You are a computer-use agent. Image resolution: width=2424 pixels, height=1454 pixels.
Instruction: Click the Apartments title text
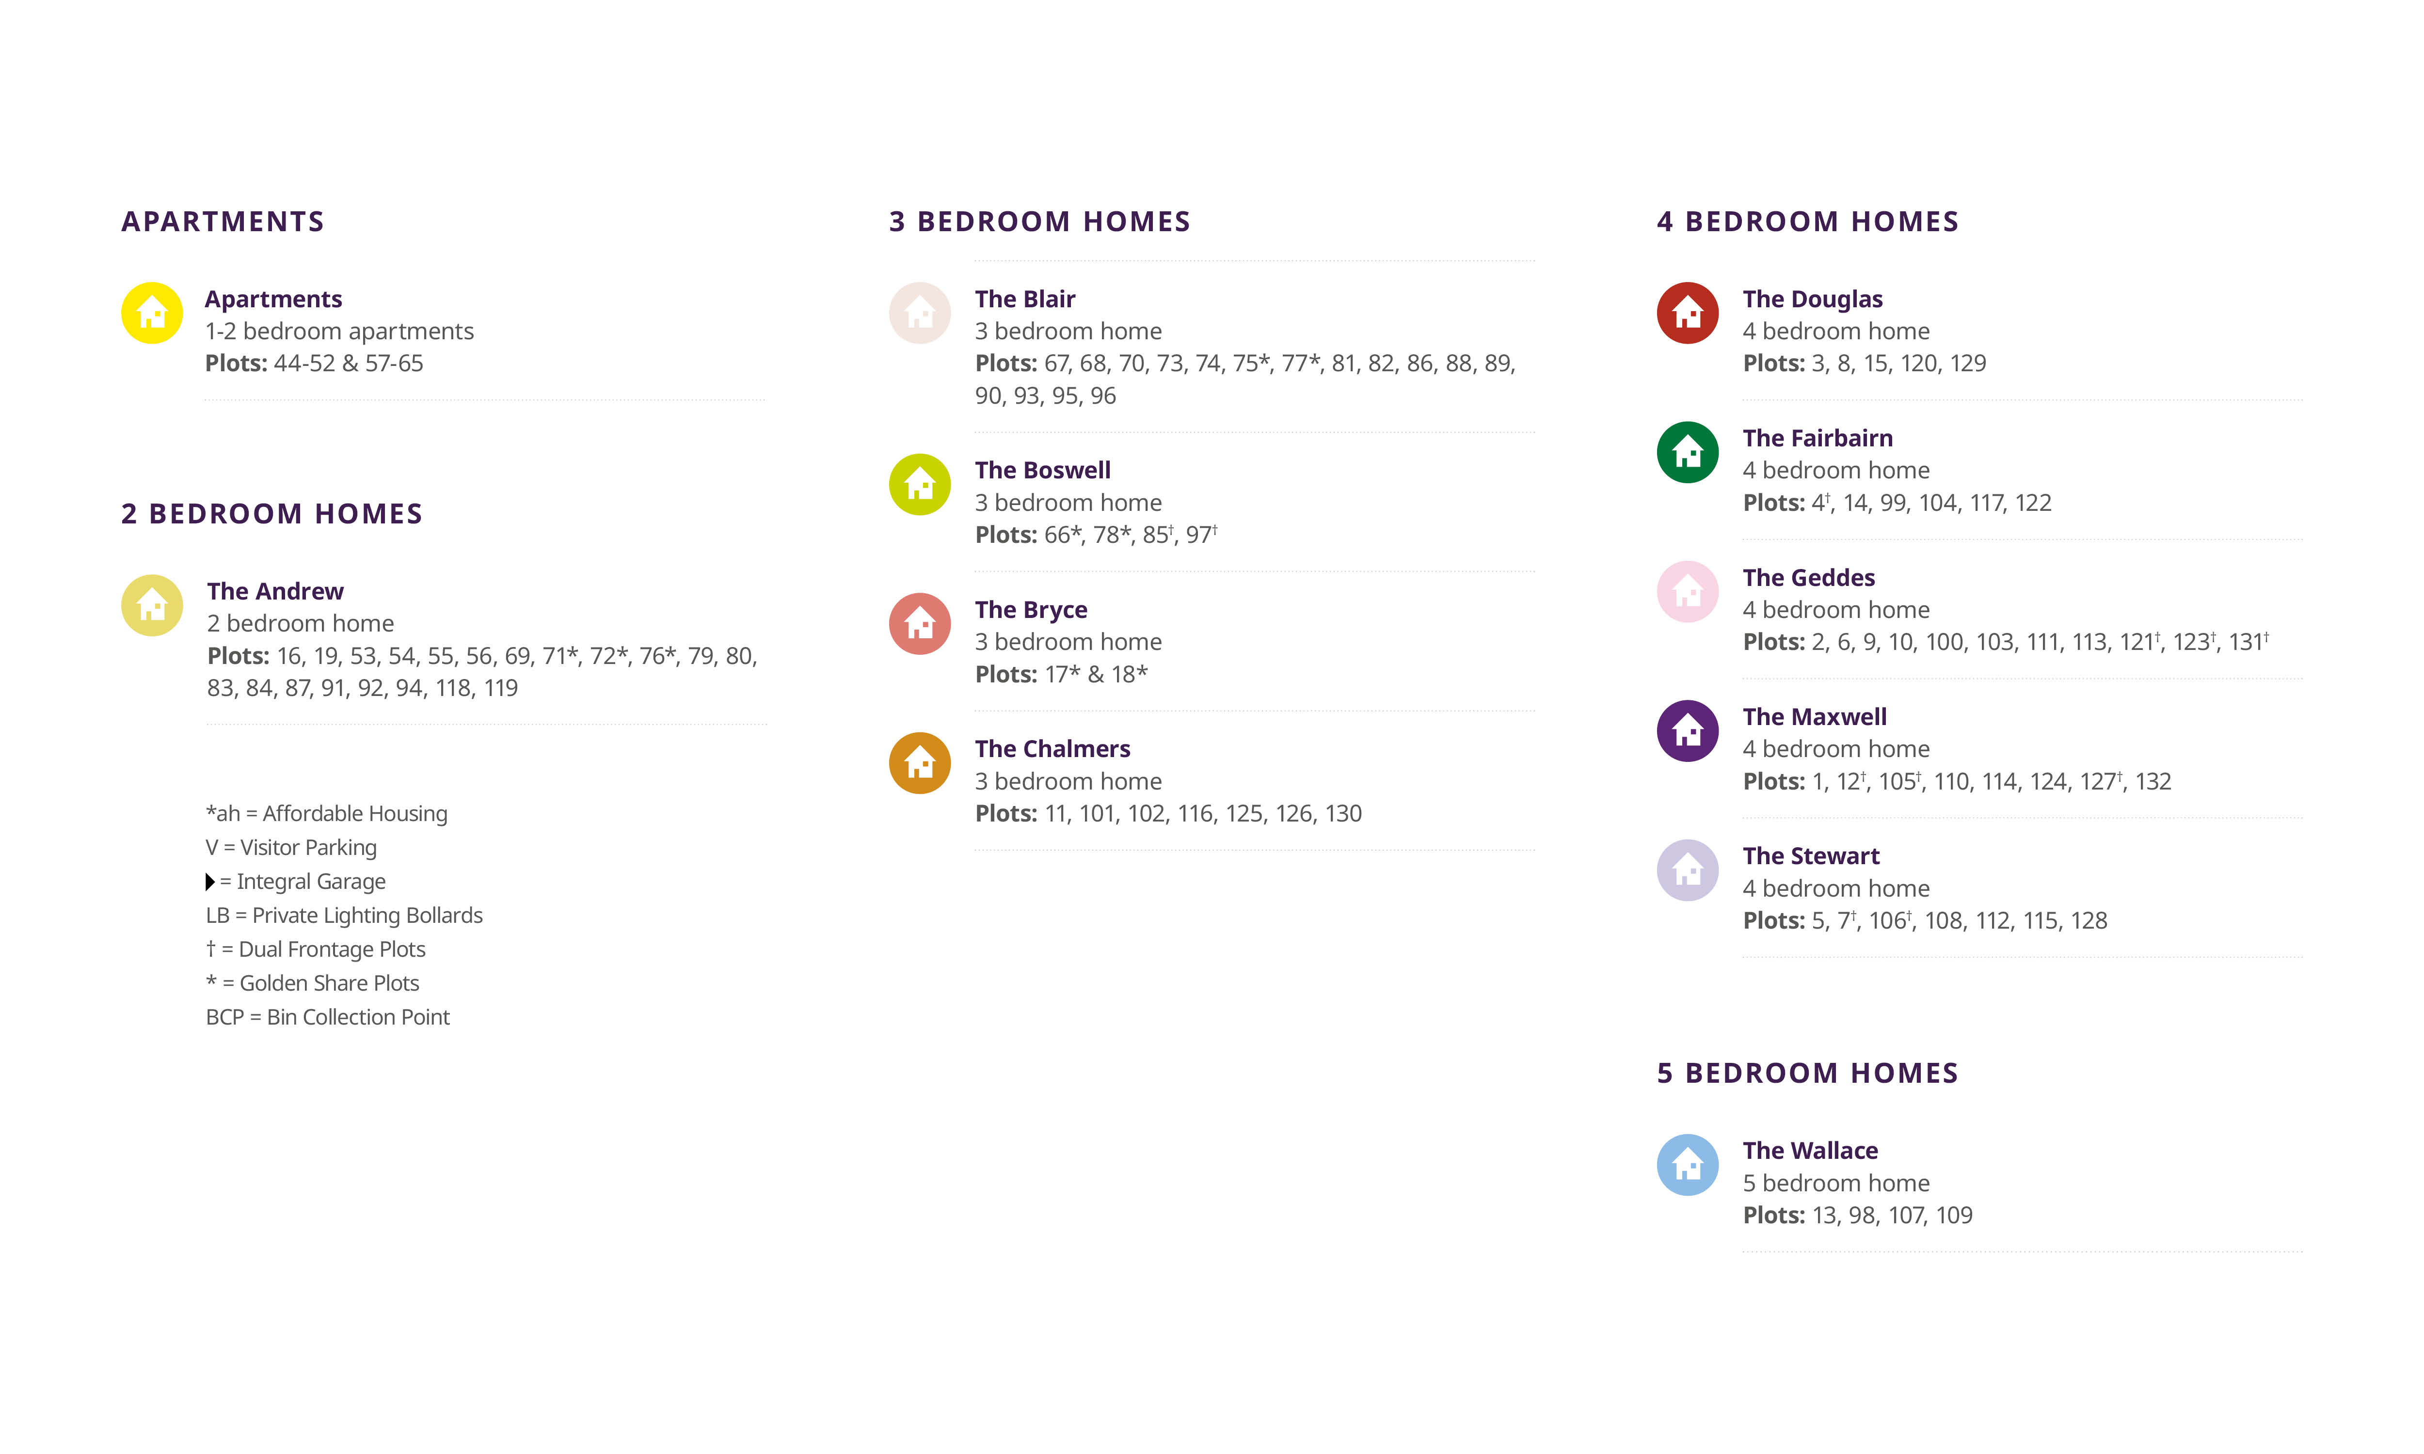pyautogui.click(x=273, y=299)
